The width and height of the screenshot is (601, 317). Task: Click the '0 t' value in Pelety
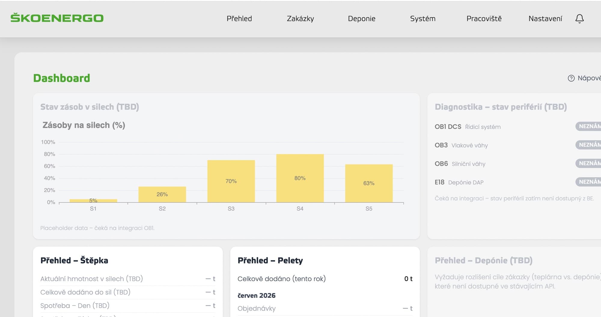click(x=408, y=279)
